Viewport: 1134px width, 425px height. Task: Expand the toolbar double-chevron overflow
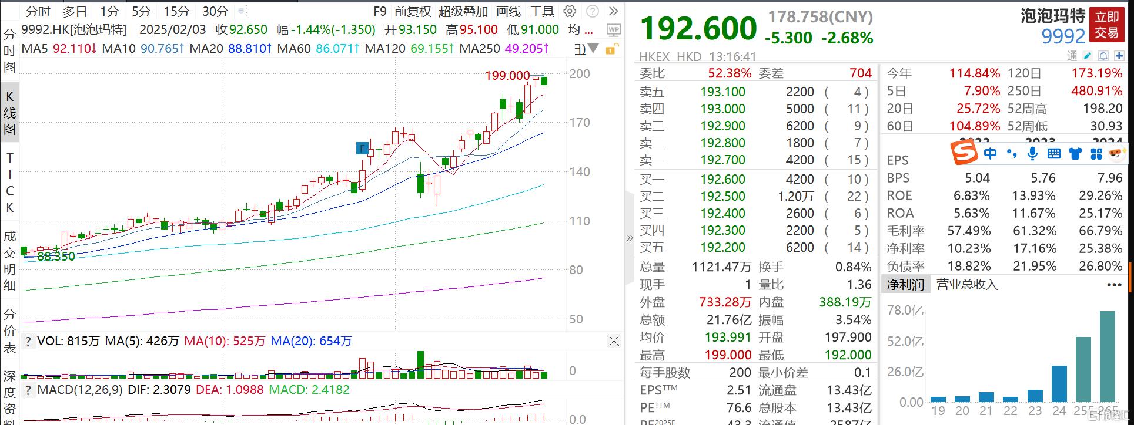[613, 11]
